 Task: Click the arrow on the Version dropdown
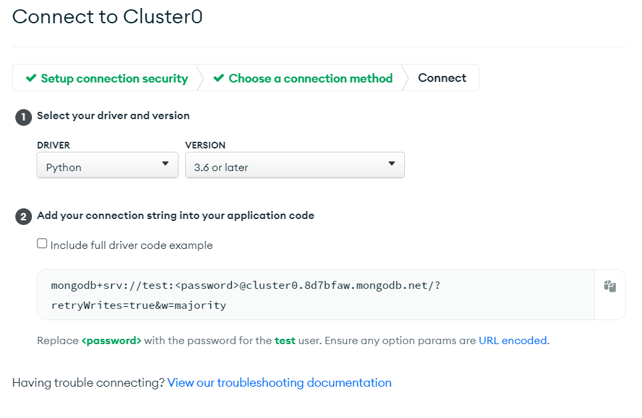[x=392, y=163]
